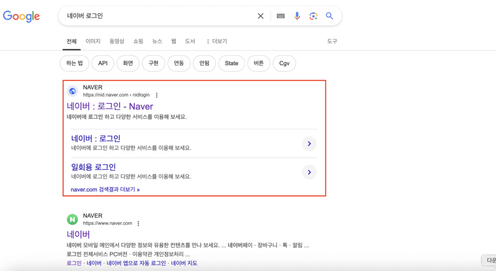Open the on-screen keyboard icon
The height and width of the screenshot is (271, 496).
click(280, 16)
